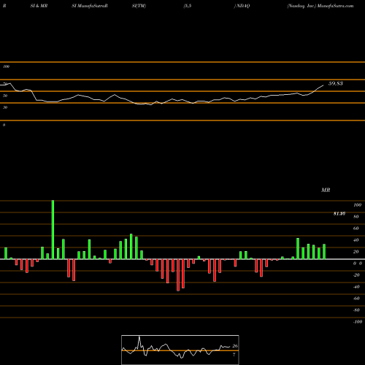Click the -80 label on MR axis
Screen dimensions: 365x365
[x=356, y=310]
